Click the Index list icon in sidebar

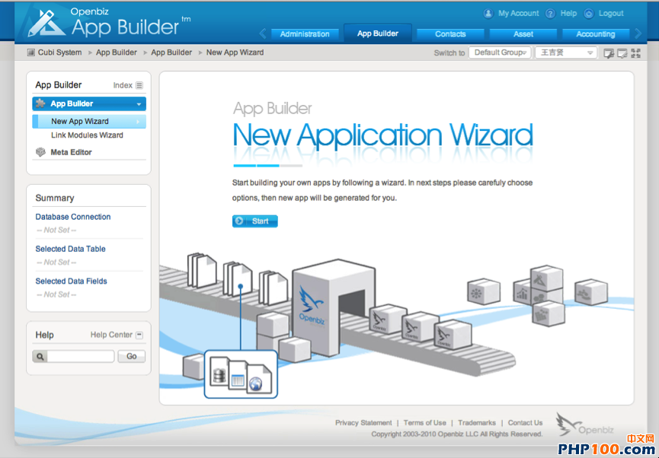(x=139, y=85)
